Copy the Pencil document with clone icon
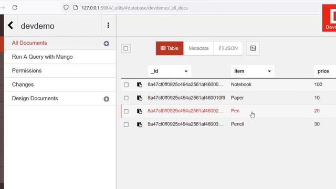 pos(140,124)
